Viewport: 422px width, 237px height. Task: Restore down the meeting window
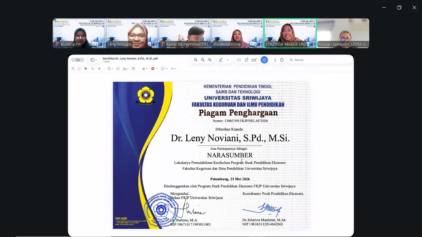(x=399, y=7)
